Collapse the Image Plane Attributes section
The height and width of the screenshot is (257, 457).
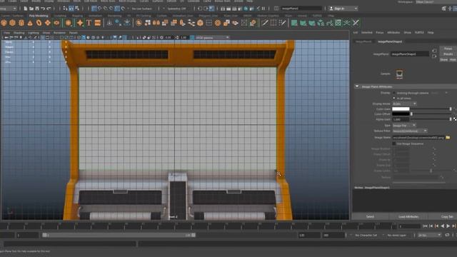point(357,86)
